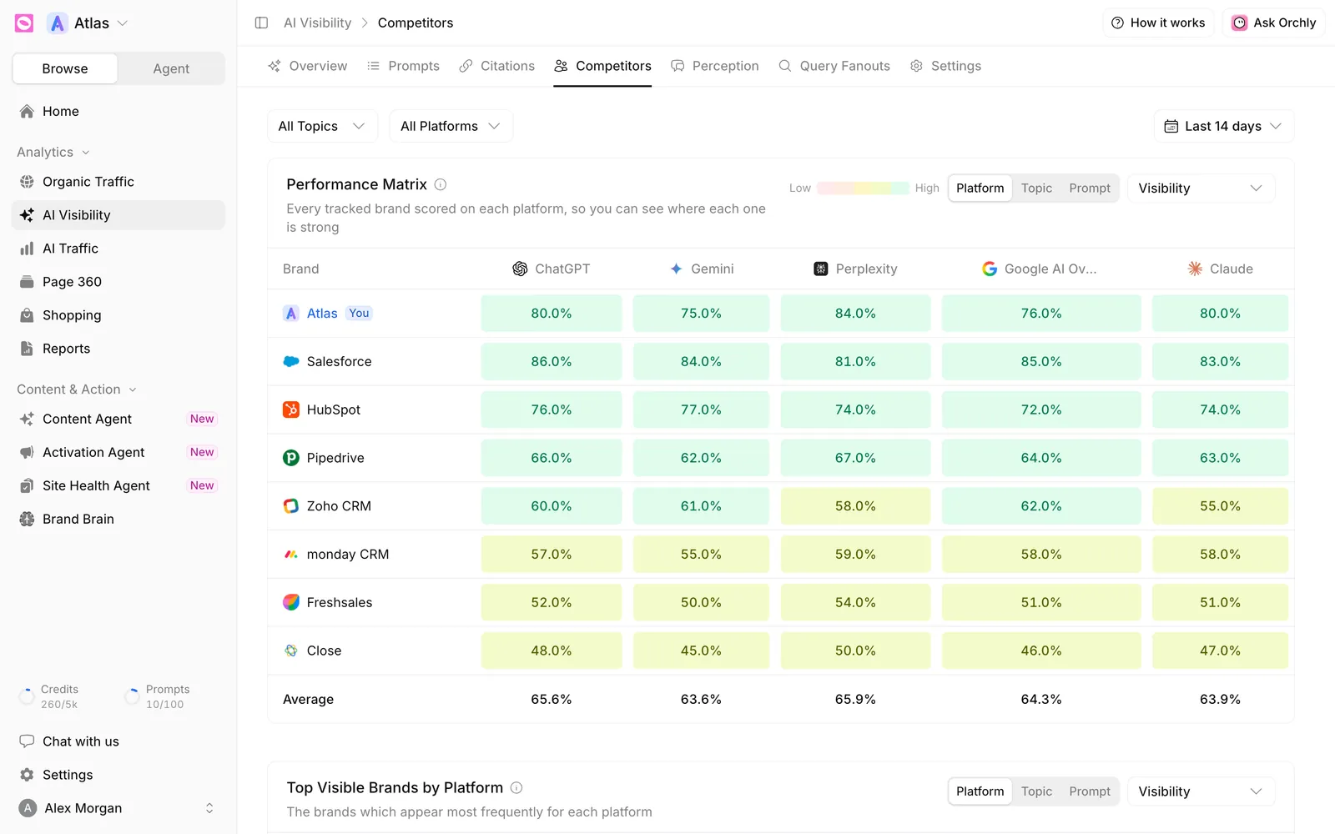Click the Perplexity column logo
The image size is (1335, 834).
click(x=821, y=269)
